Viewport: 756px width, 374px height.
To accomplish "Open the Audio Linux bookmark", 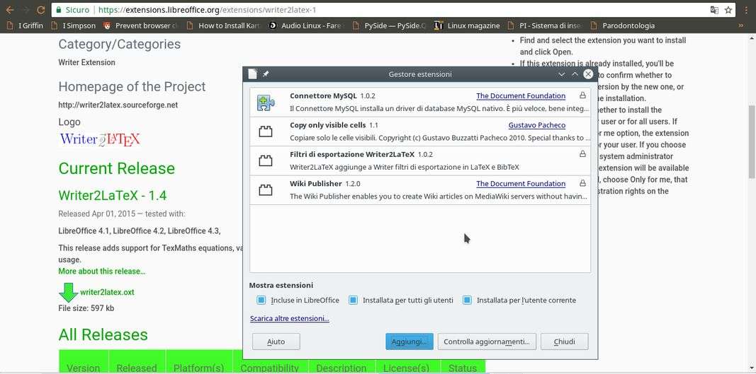I will click(305, 25).
